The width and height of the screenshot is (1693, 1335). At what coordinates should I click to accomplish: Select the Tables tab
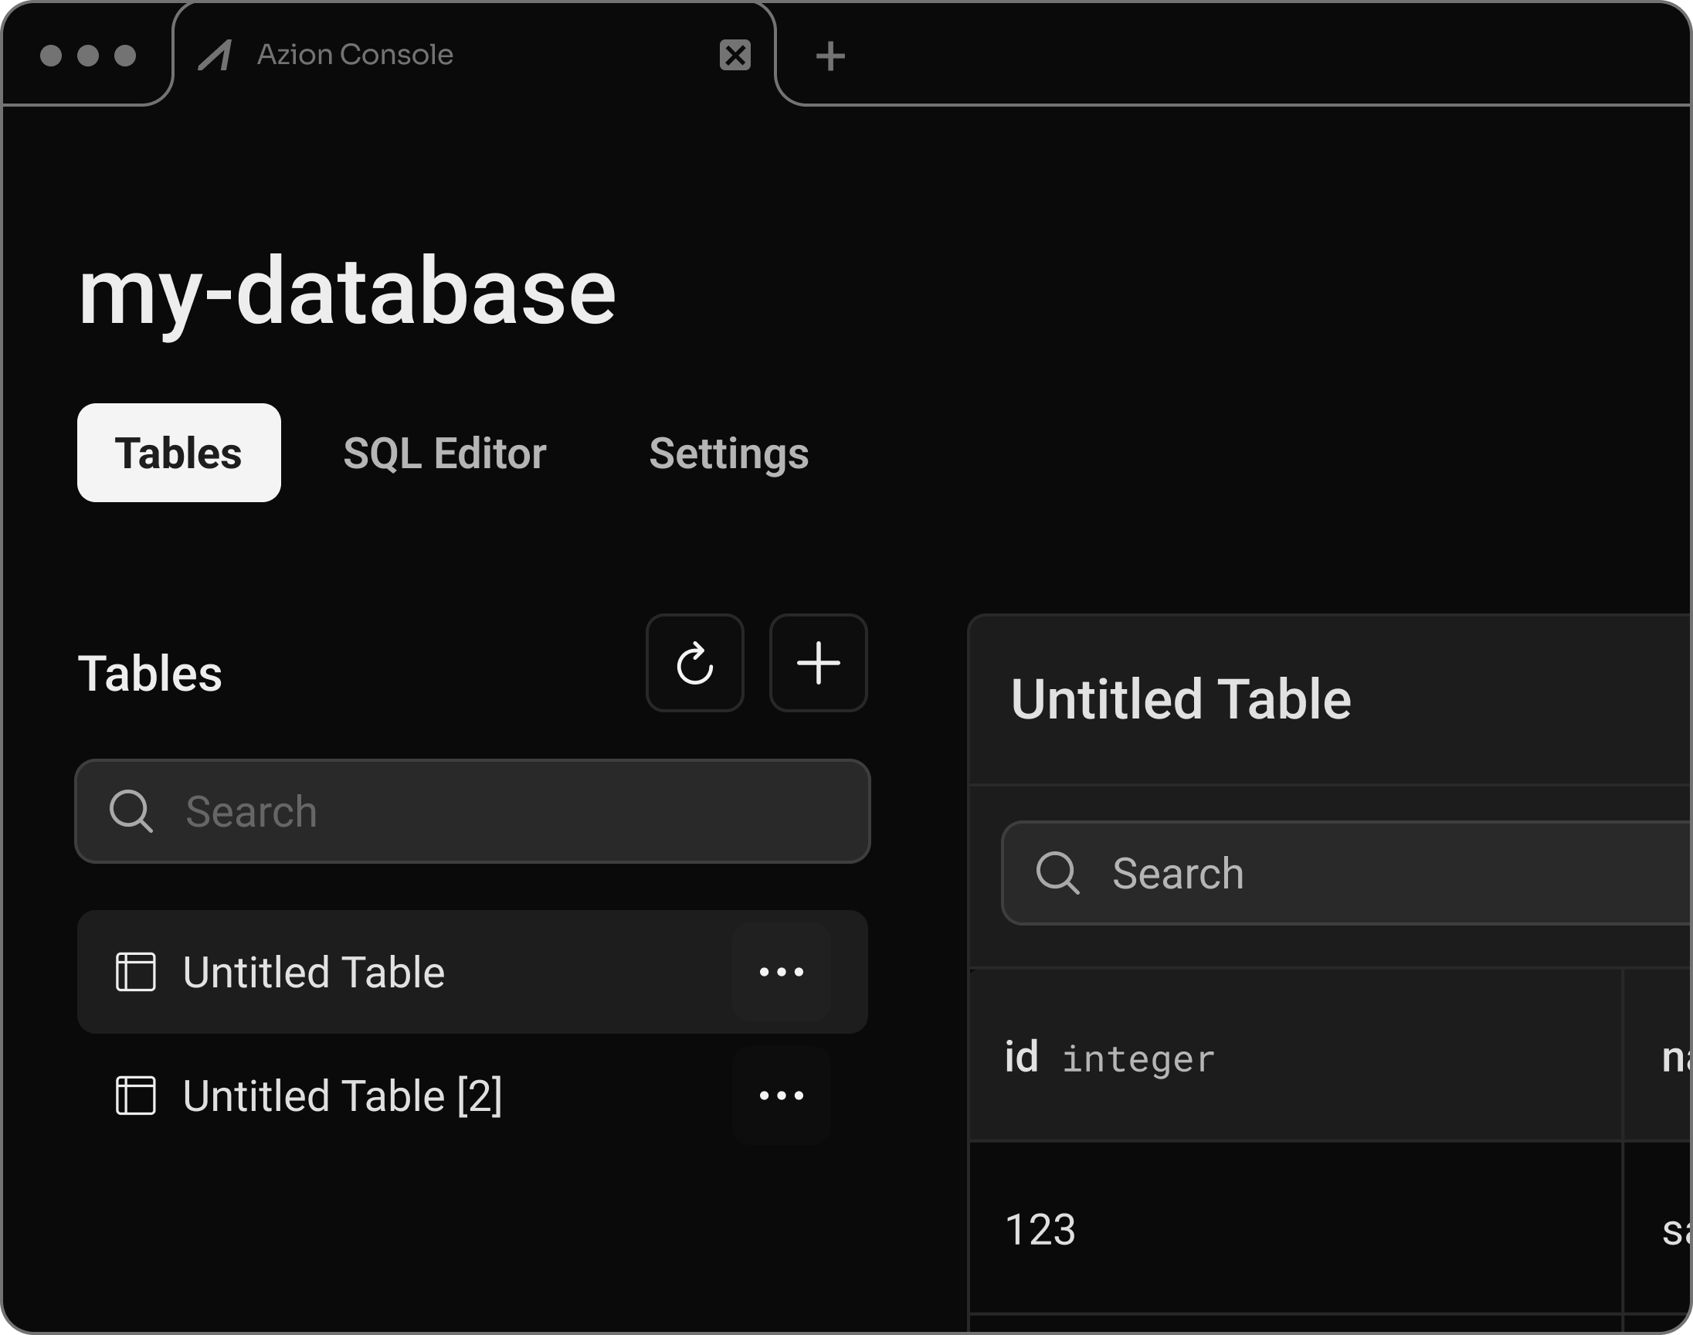(178, 453)
